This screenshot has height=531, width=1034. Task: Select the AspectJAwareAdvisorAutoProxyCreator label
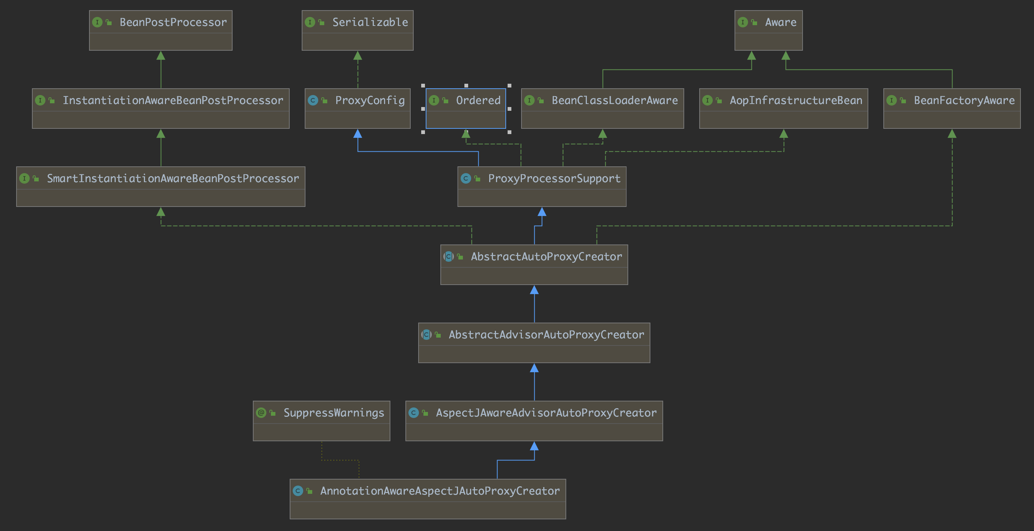click(547, 413)
